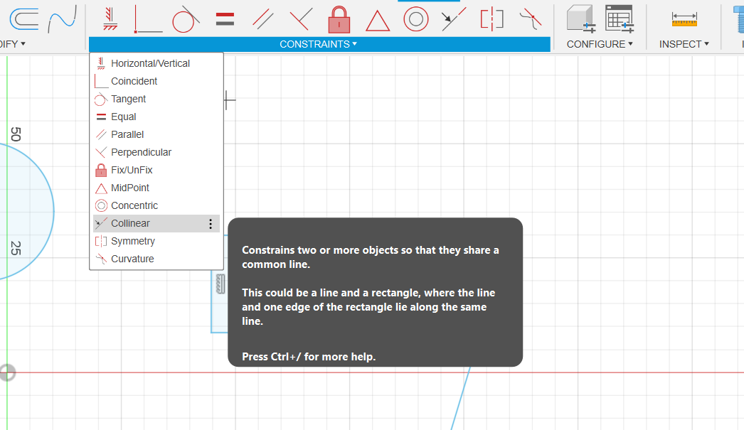Screen dimensions: 744x430
Task: Use the Fix/UnFix padlock toolbar icon
Action: coord(339,19)
